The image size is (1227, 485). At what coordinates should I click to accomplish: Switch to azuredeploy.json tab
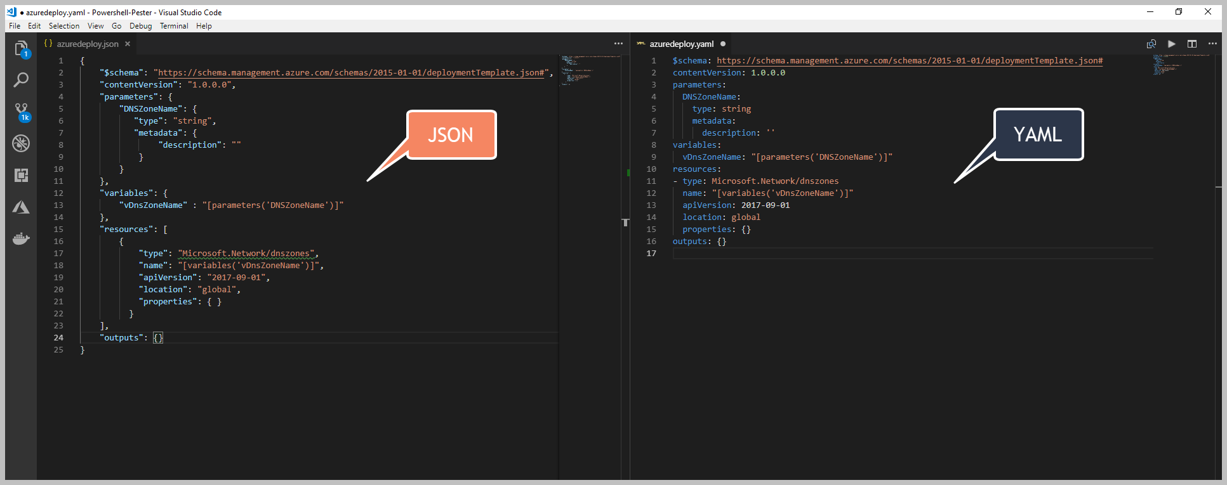click(x=87, y=44)
